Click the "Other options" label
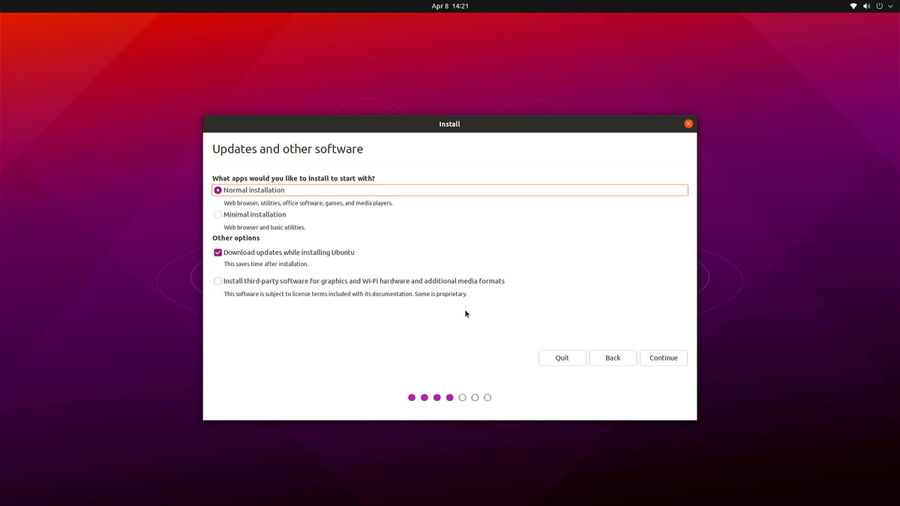This screenshot has height=506, width=900. click(235, 238)
